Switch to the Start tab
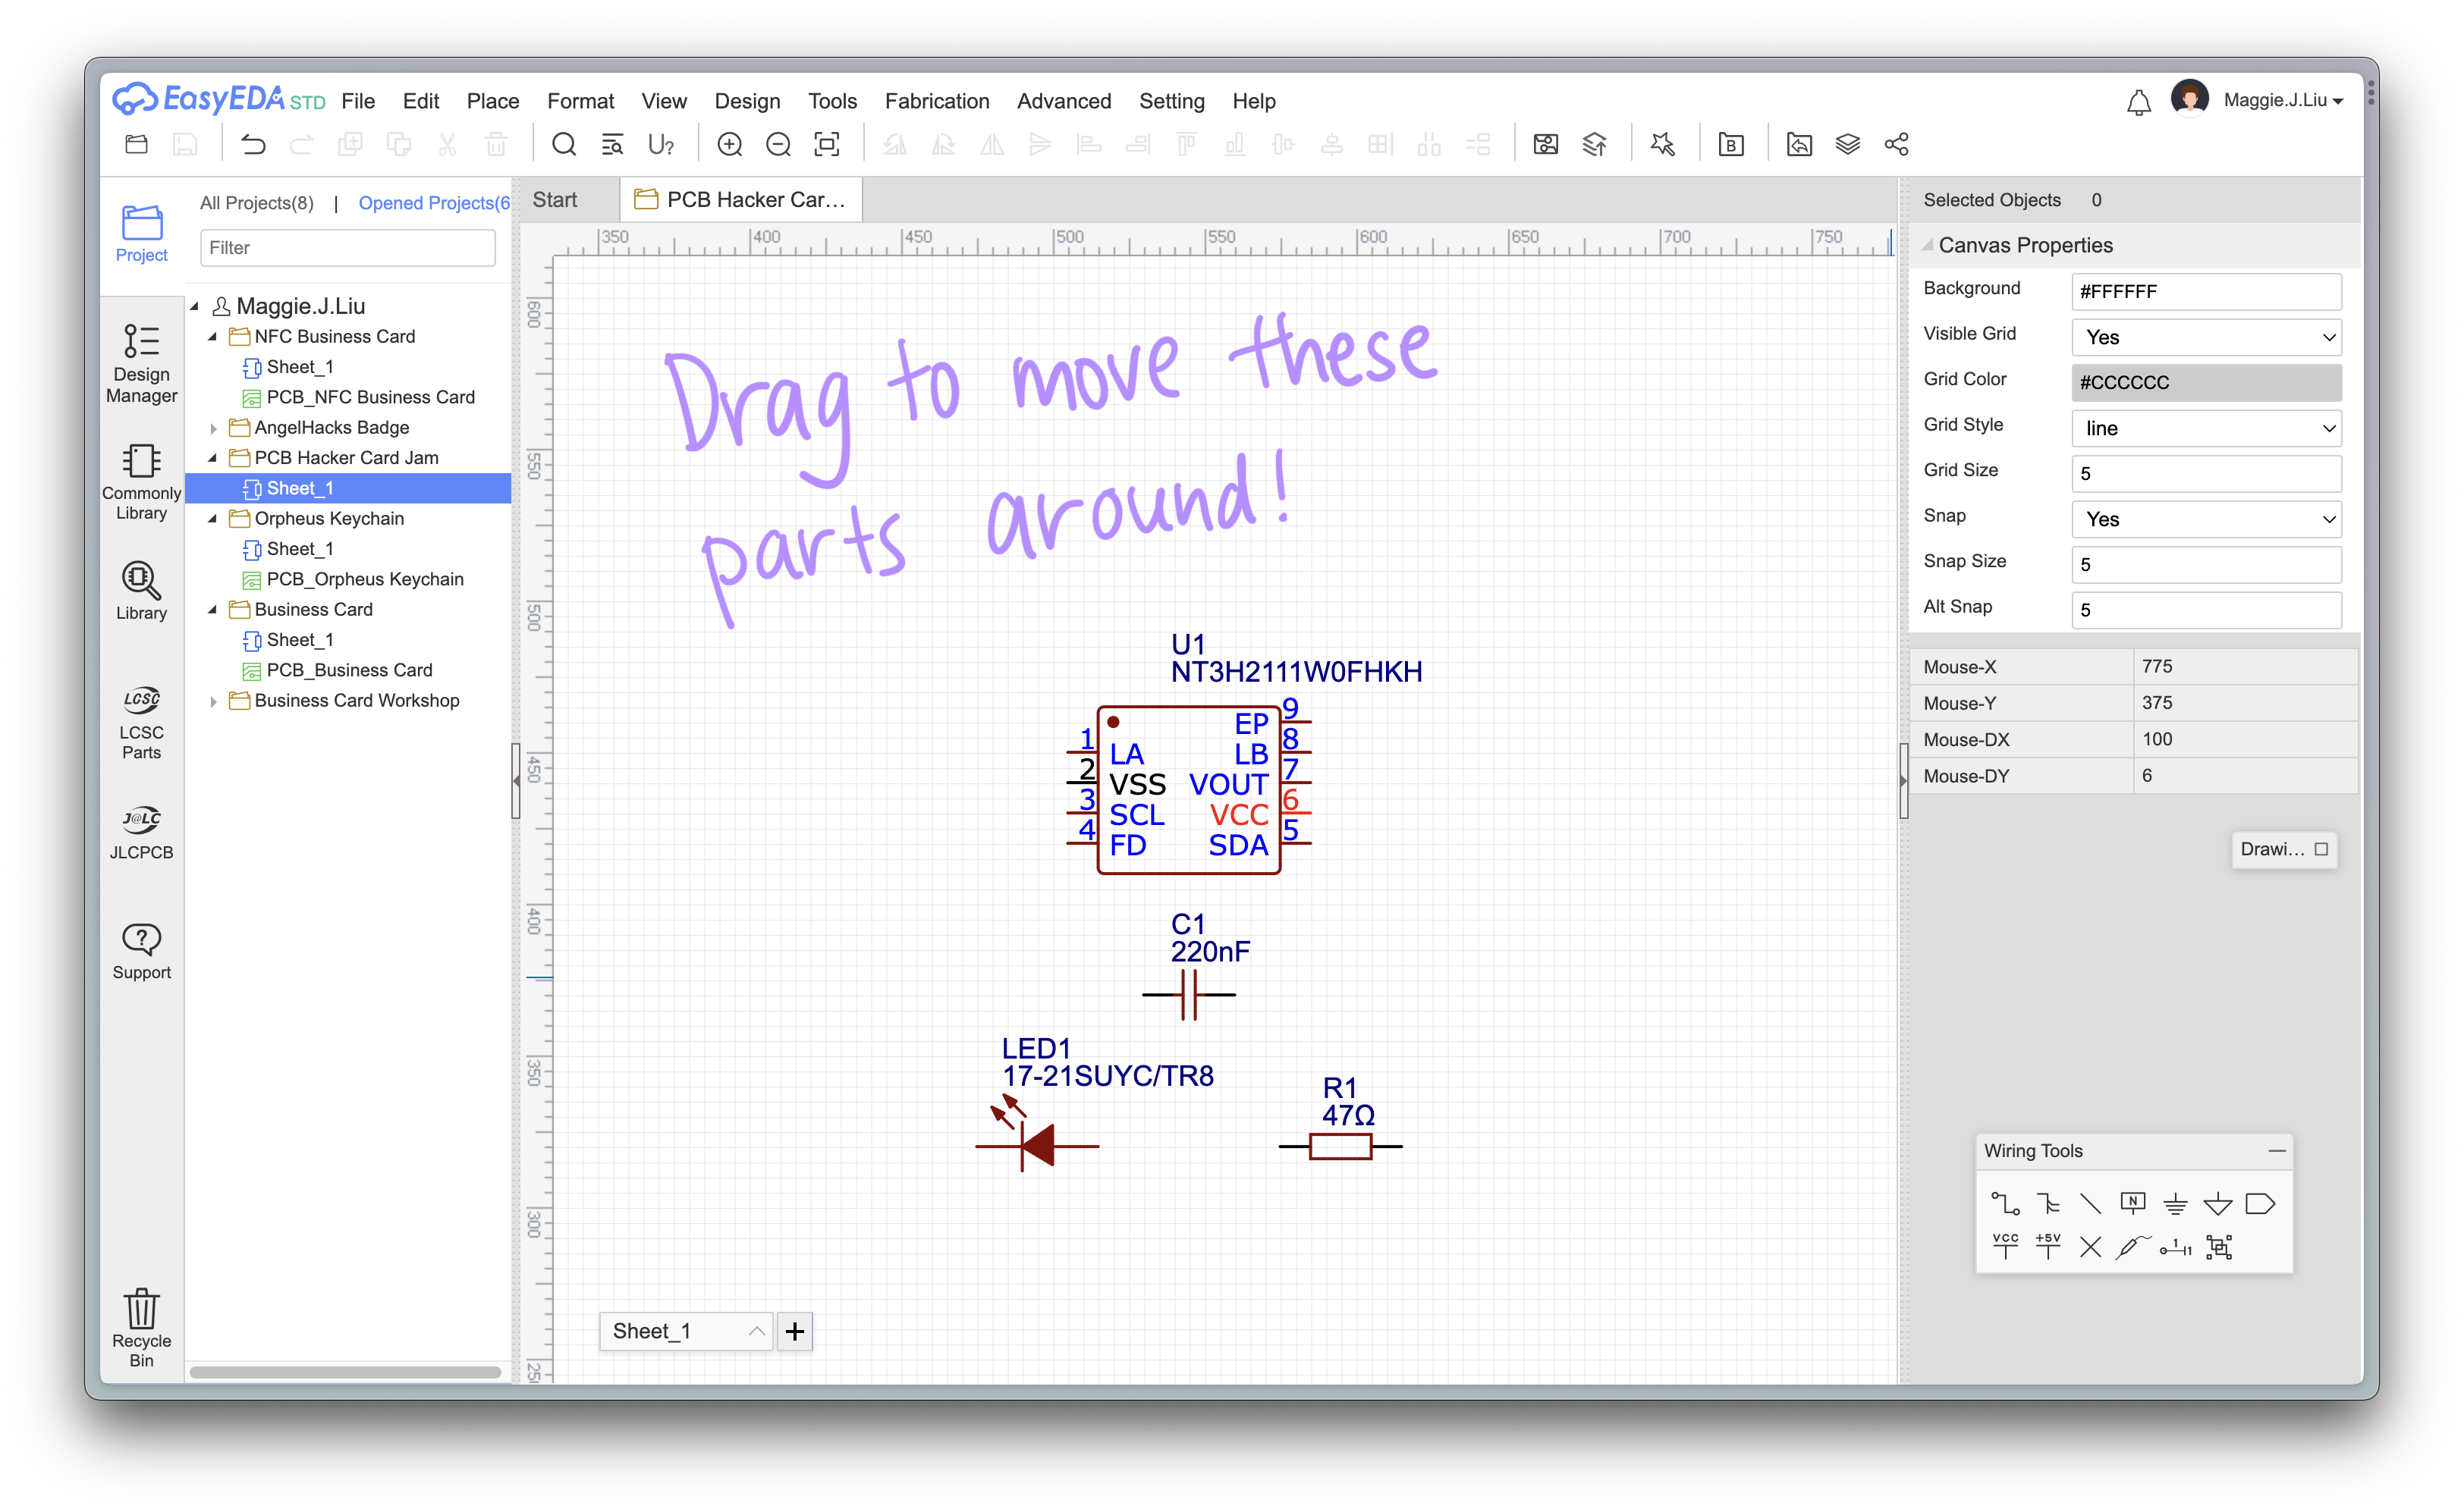This screenshot has width=2464, height=1512. point(555,199)
